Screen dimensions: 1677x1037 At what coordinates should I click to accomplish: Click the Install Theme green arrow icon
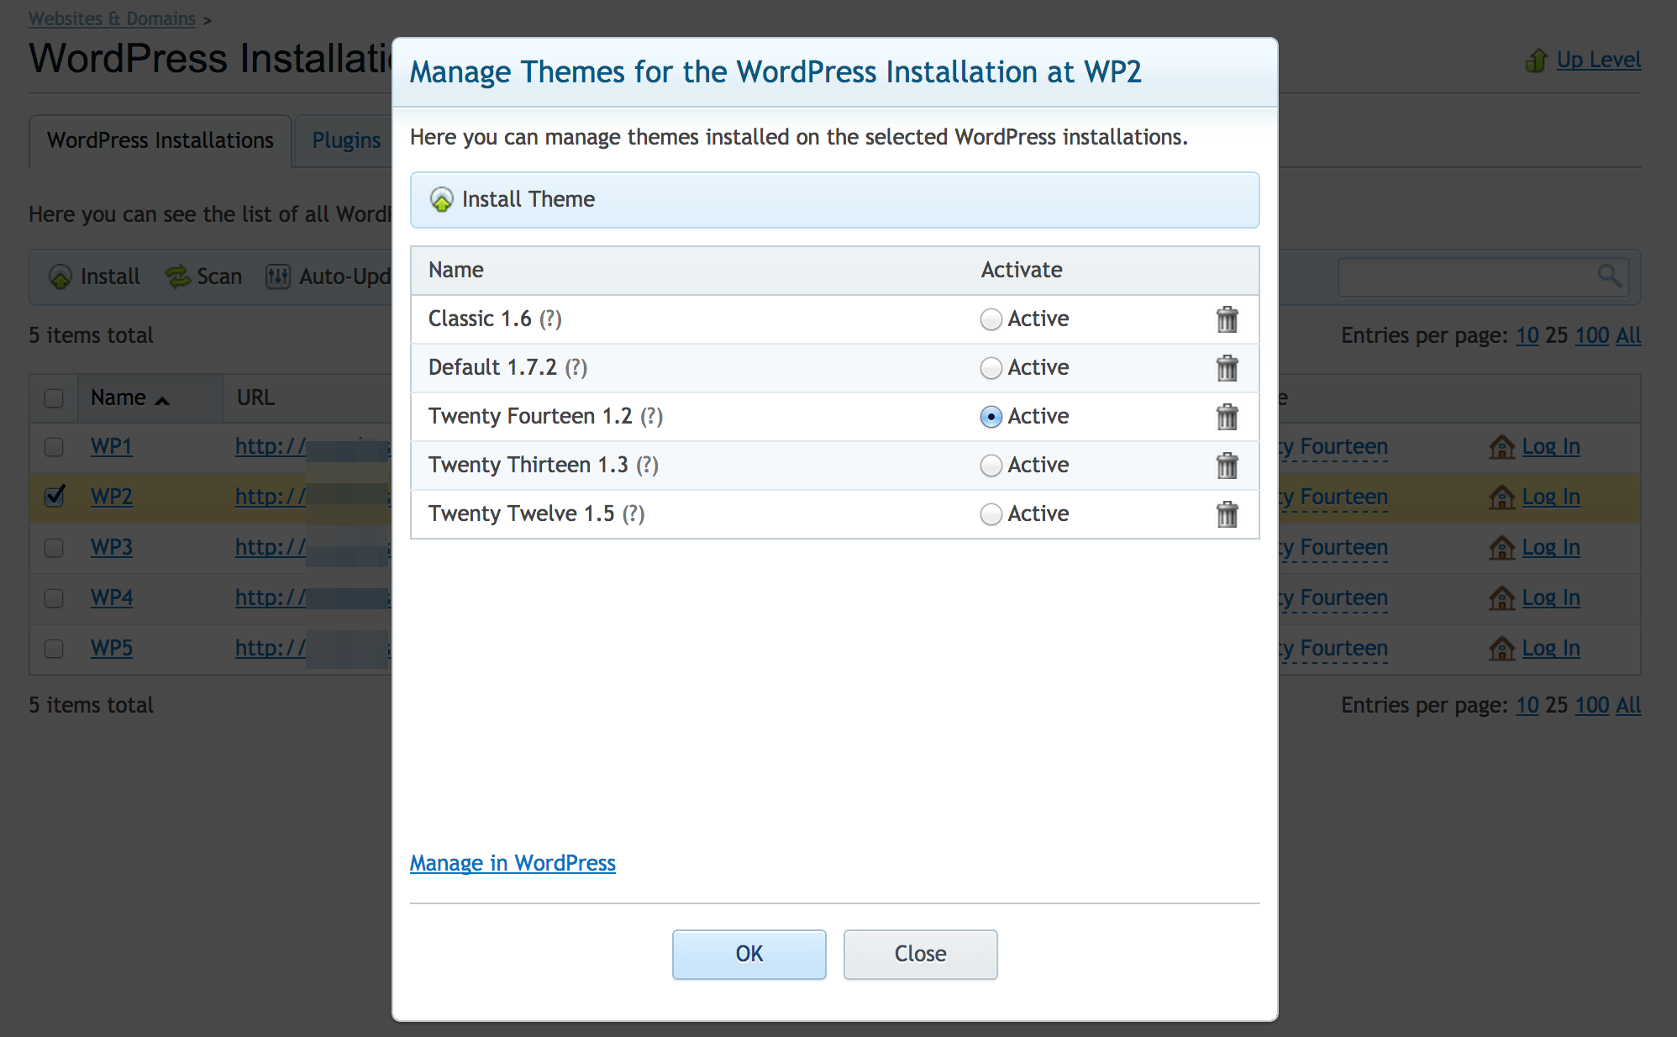pyautogui.click(x=441, y=199)
